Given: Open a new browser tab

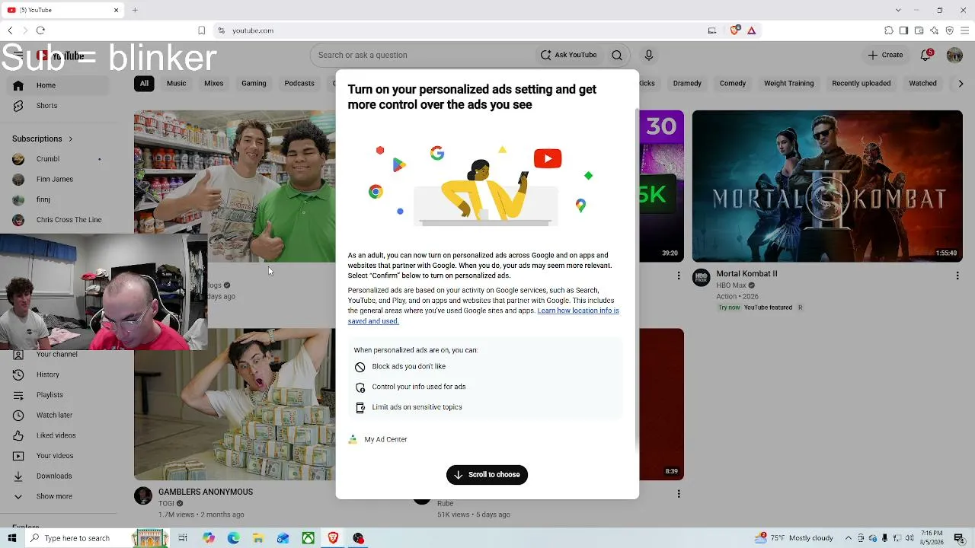Looking at the screenshot, I should (x=135, y=10).
